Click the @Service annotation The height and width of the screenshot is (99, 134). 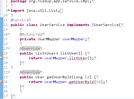(x=20, y=20)
